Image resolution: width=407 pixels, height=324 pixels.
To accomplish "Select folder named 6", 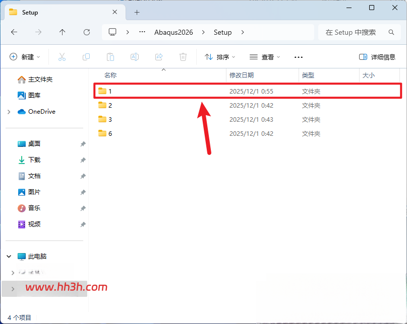I will pyautogui.click(x=248, y=133).
